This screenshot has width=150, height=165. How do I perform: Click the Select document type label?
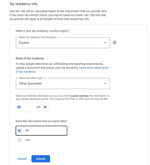(x=30, y=78)
